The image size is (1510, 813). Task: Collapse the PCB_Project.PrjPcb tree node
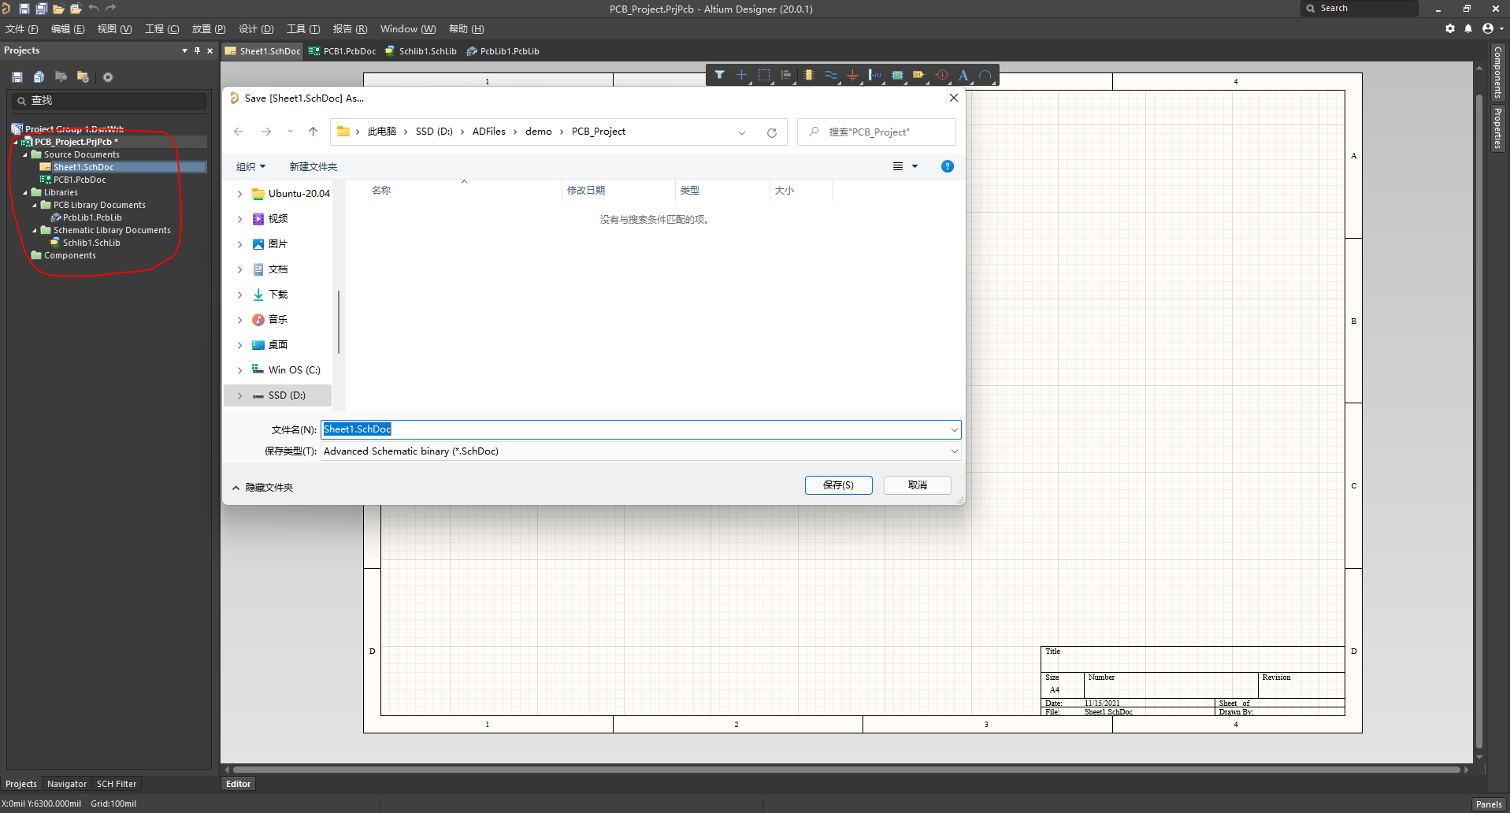[16, 143]
